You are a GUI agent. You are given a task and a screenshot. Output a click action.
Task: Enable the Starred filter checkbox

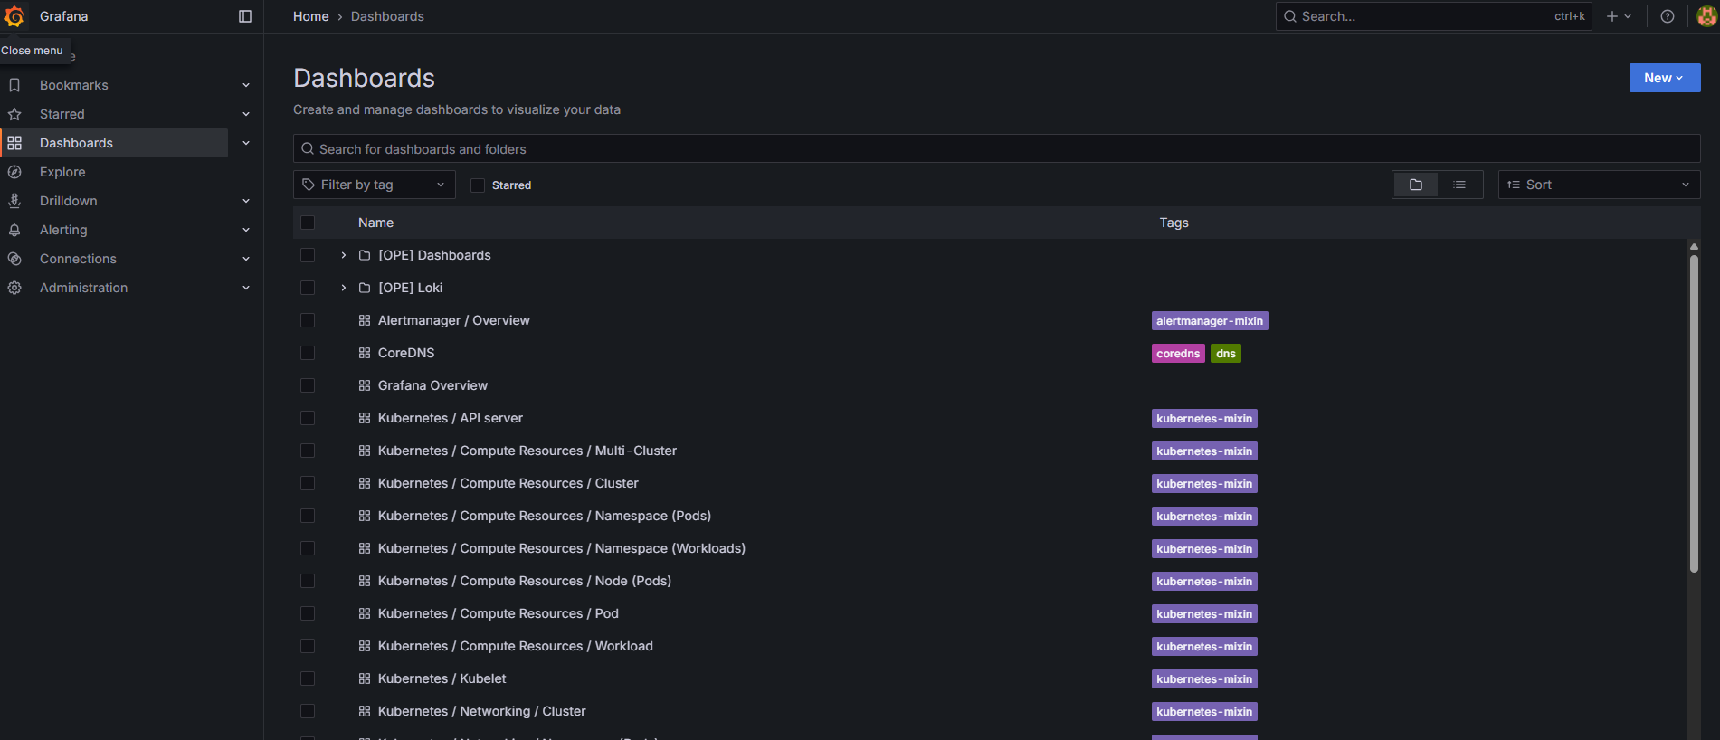point(478,185)
